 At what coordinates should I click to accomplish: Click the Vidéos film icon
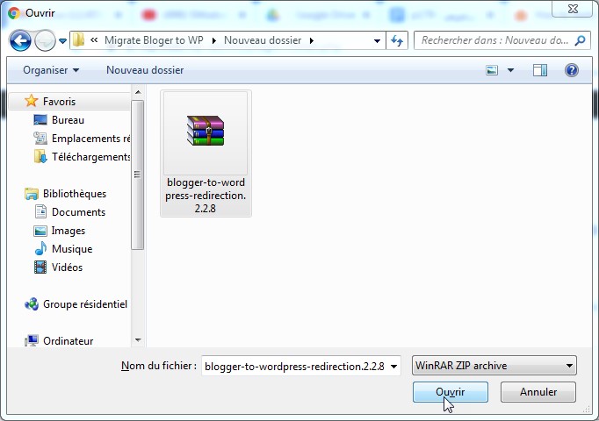click(40, 267)
